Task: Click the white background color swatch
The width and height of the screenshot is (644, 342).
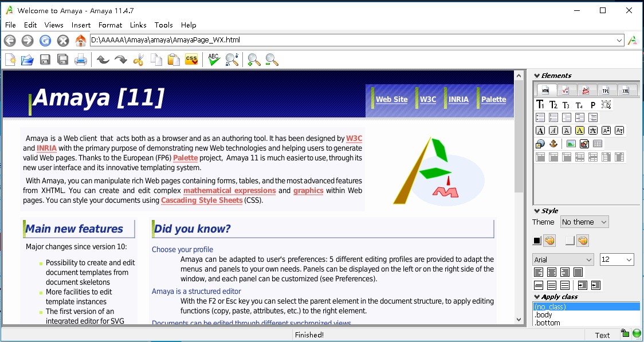Action: [570, 241]
